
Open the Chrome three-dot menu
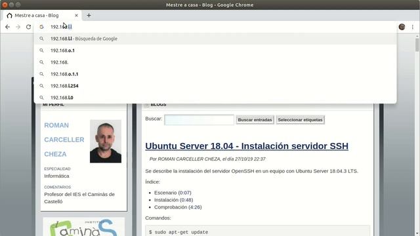[413, 27]
